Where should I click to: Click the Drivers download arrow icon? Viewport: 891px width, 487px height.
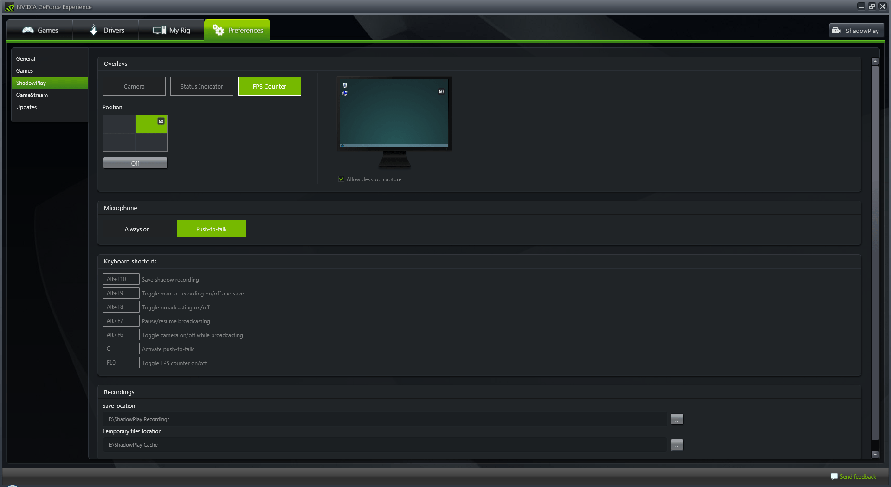(x=93, y=30)
